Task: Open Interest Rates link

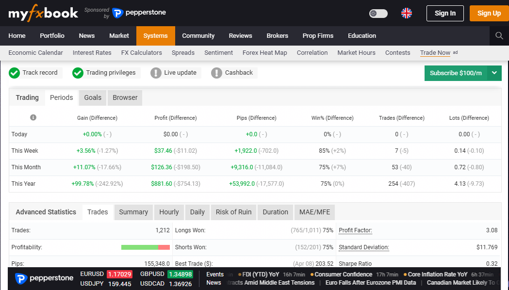Action: pyautogui.click(x=92, y=52)
